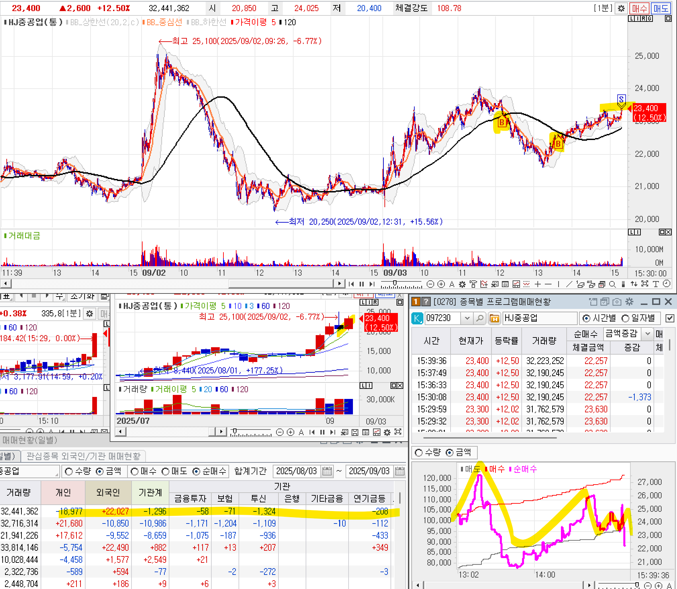Expand the 097230 stock code dropdown

click(467, 318)
